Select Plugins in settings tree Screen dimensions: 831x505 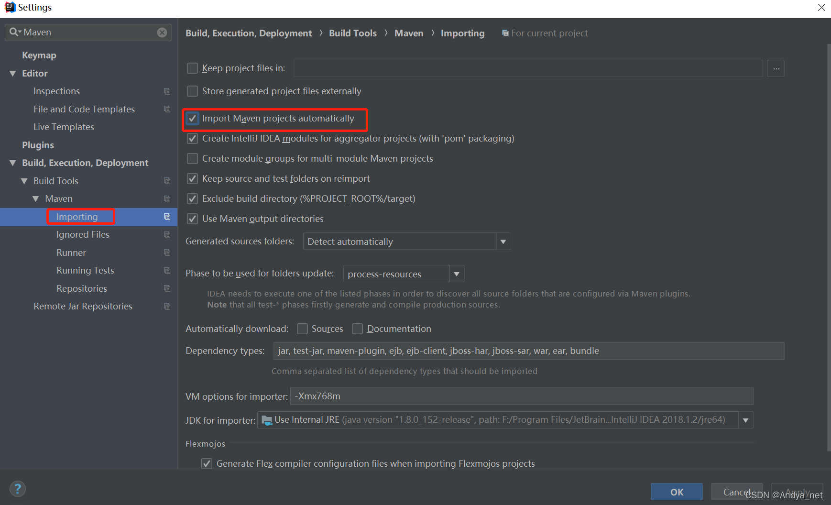38,145
